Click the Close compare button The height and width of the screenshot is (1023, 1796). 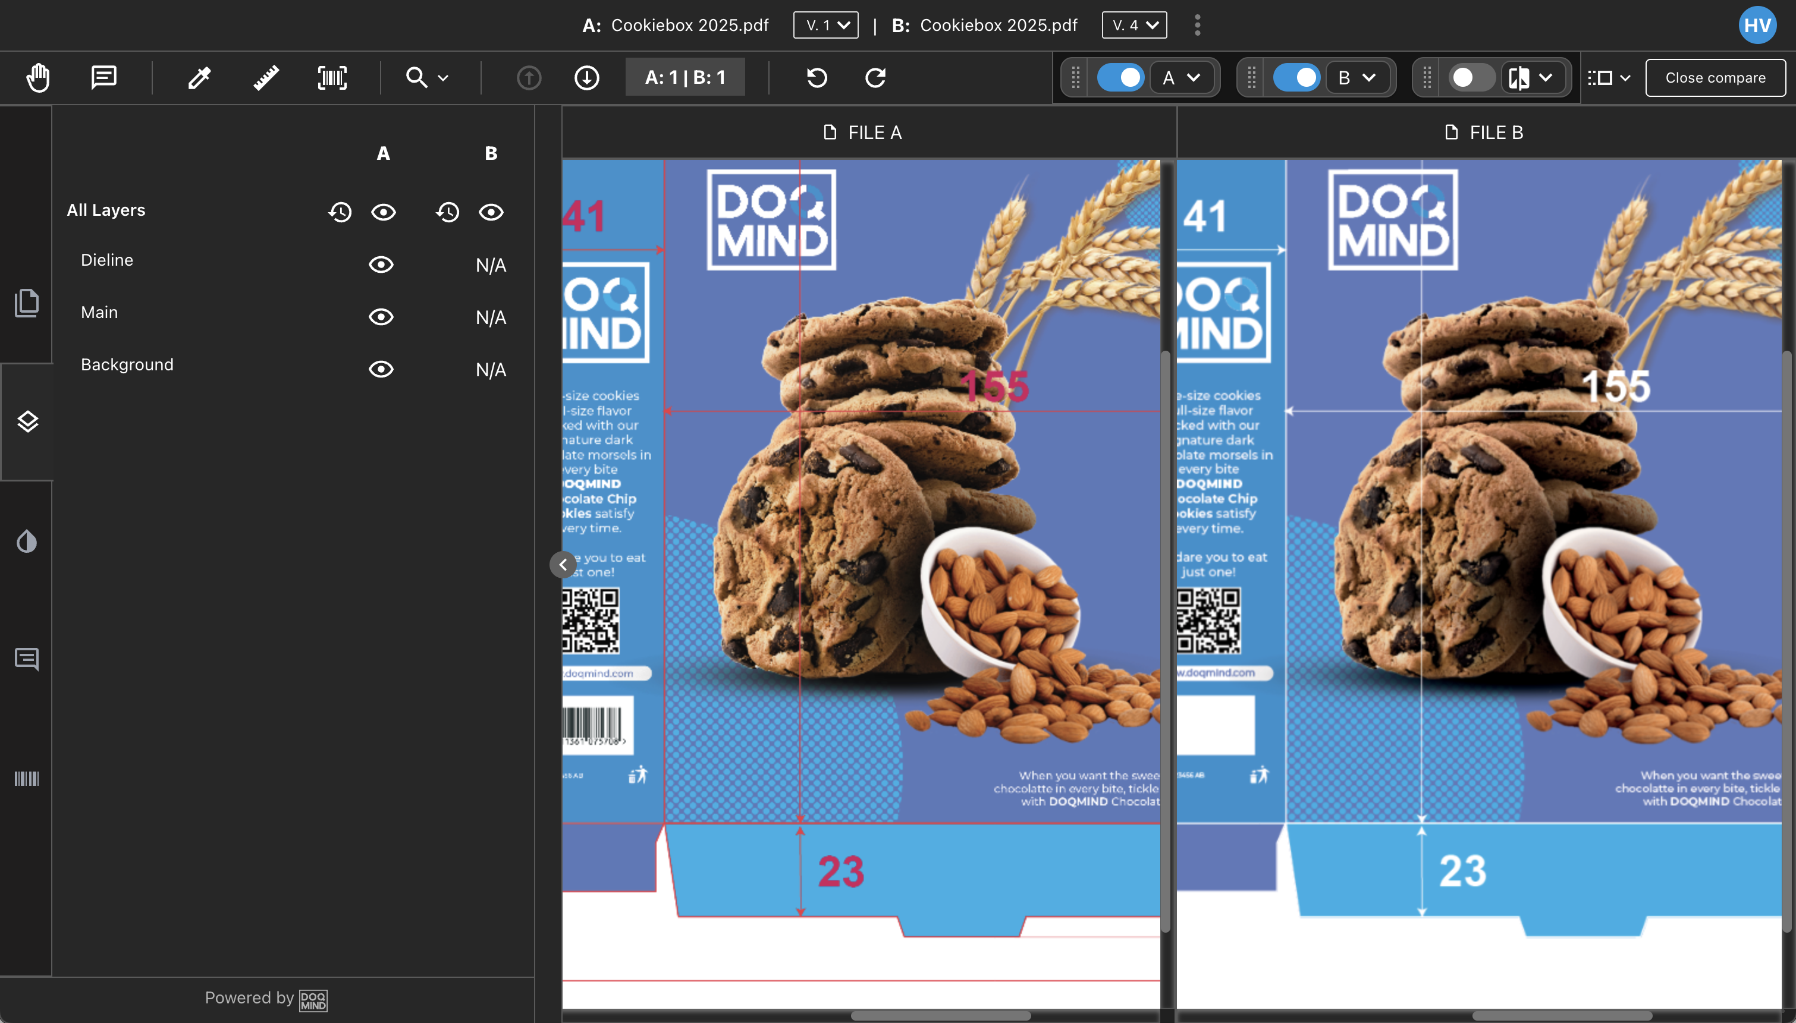[1715, 77]
